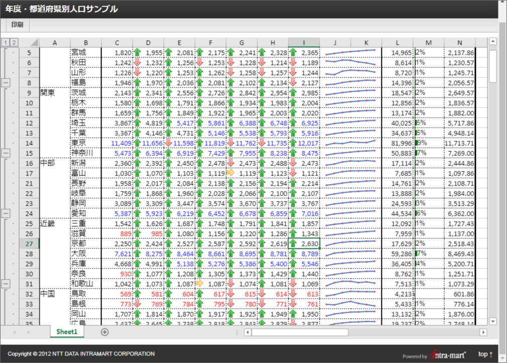Click the red value 889 for 滋賀
Screen dimensions: 507x363
117,234
